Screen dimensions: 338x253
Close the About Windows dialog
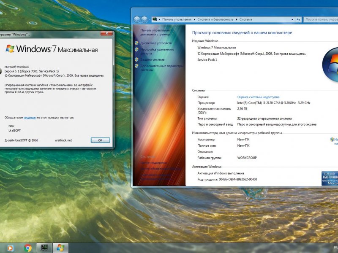[106, 33]
